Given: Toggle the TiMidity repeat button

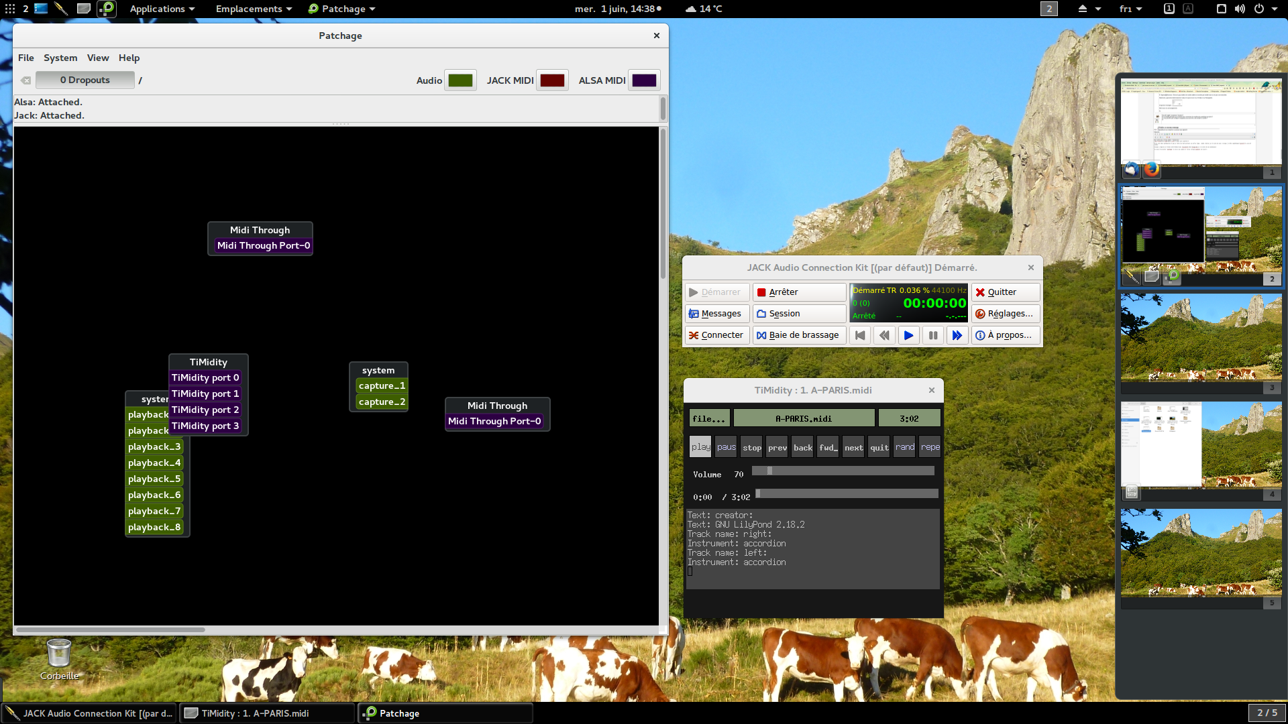Looking at the screenshot, I should point(930,447).
